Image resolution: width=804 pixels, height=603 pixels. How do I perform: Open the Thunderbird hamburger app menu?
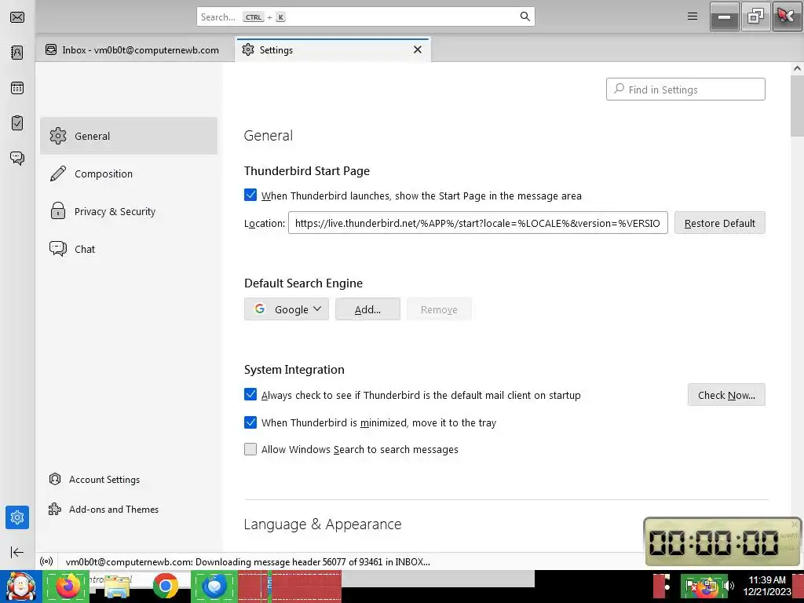693,16
